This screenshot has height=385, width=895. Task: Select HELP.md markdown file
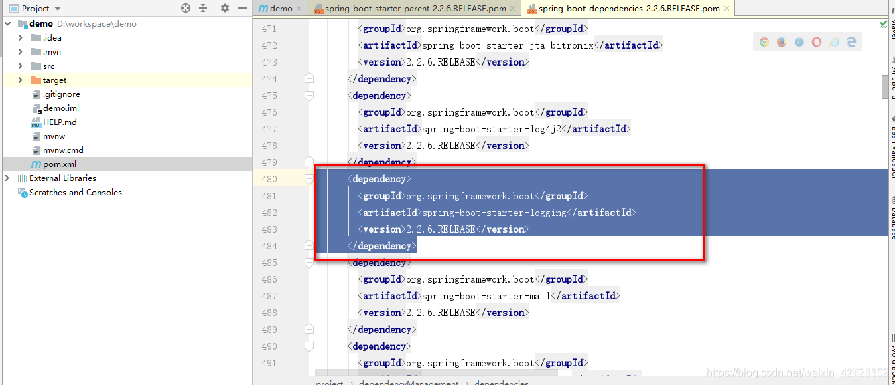click(60, 122)
